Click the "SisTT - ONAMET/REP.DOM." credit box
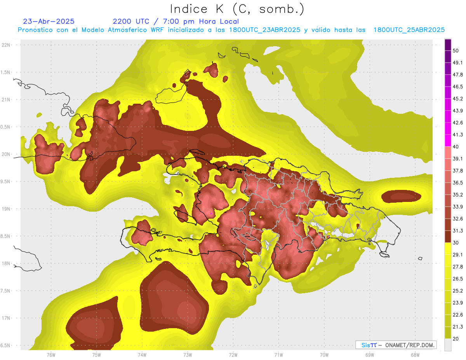Image resolution: width=466 pixels, height=360 pixels. (396, 345)
